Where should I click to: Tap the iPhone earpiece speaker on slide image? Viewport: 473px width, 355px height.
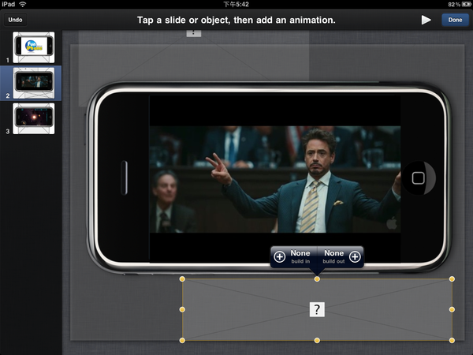(x=125, y=177)
